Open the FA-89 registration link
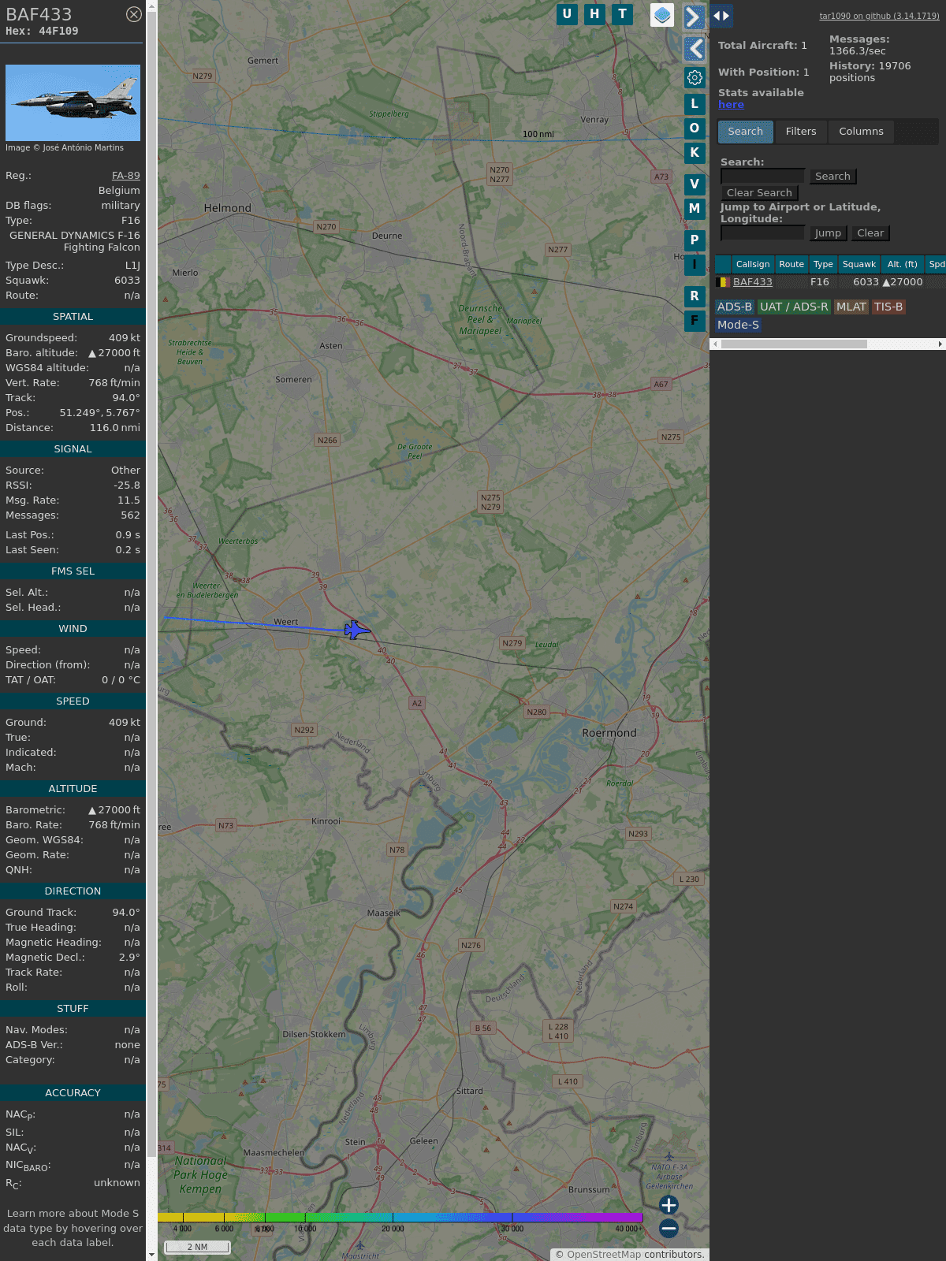The width and height of the screenshot is (946, 1261). coord(126,176)
